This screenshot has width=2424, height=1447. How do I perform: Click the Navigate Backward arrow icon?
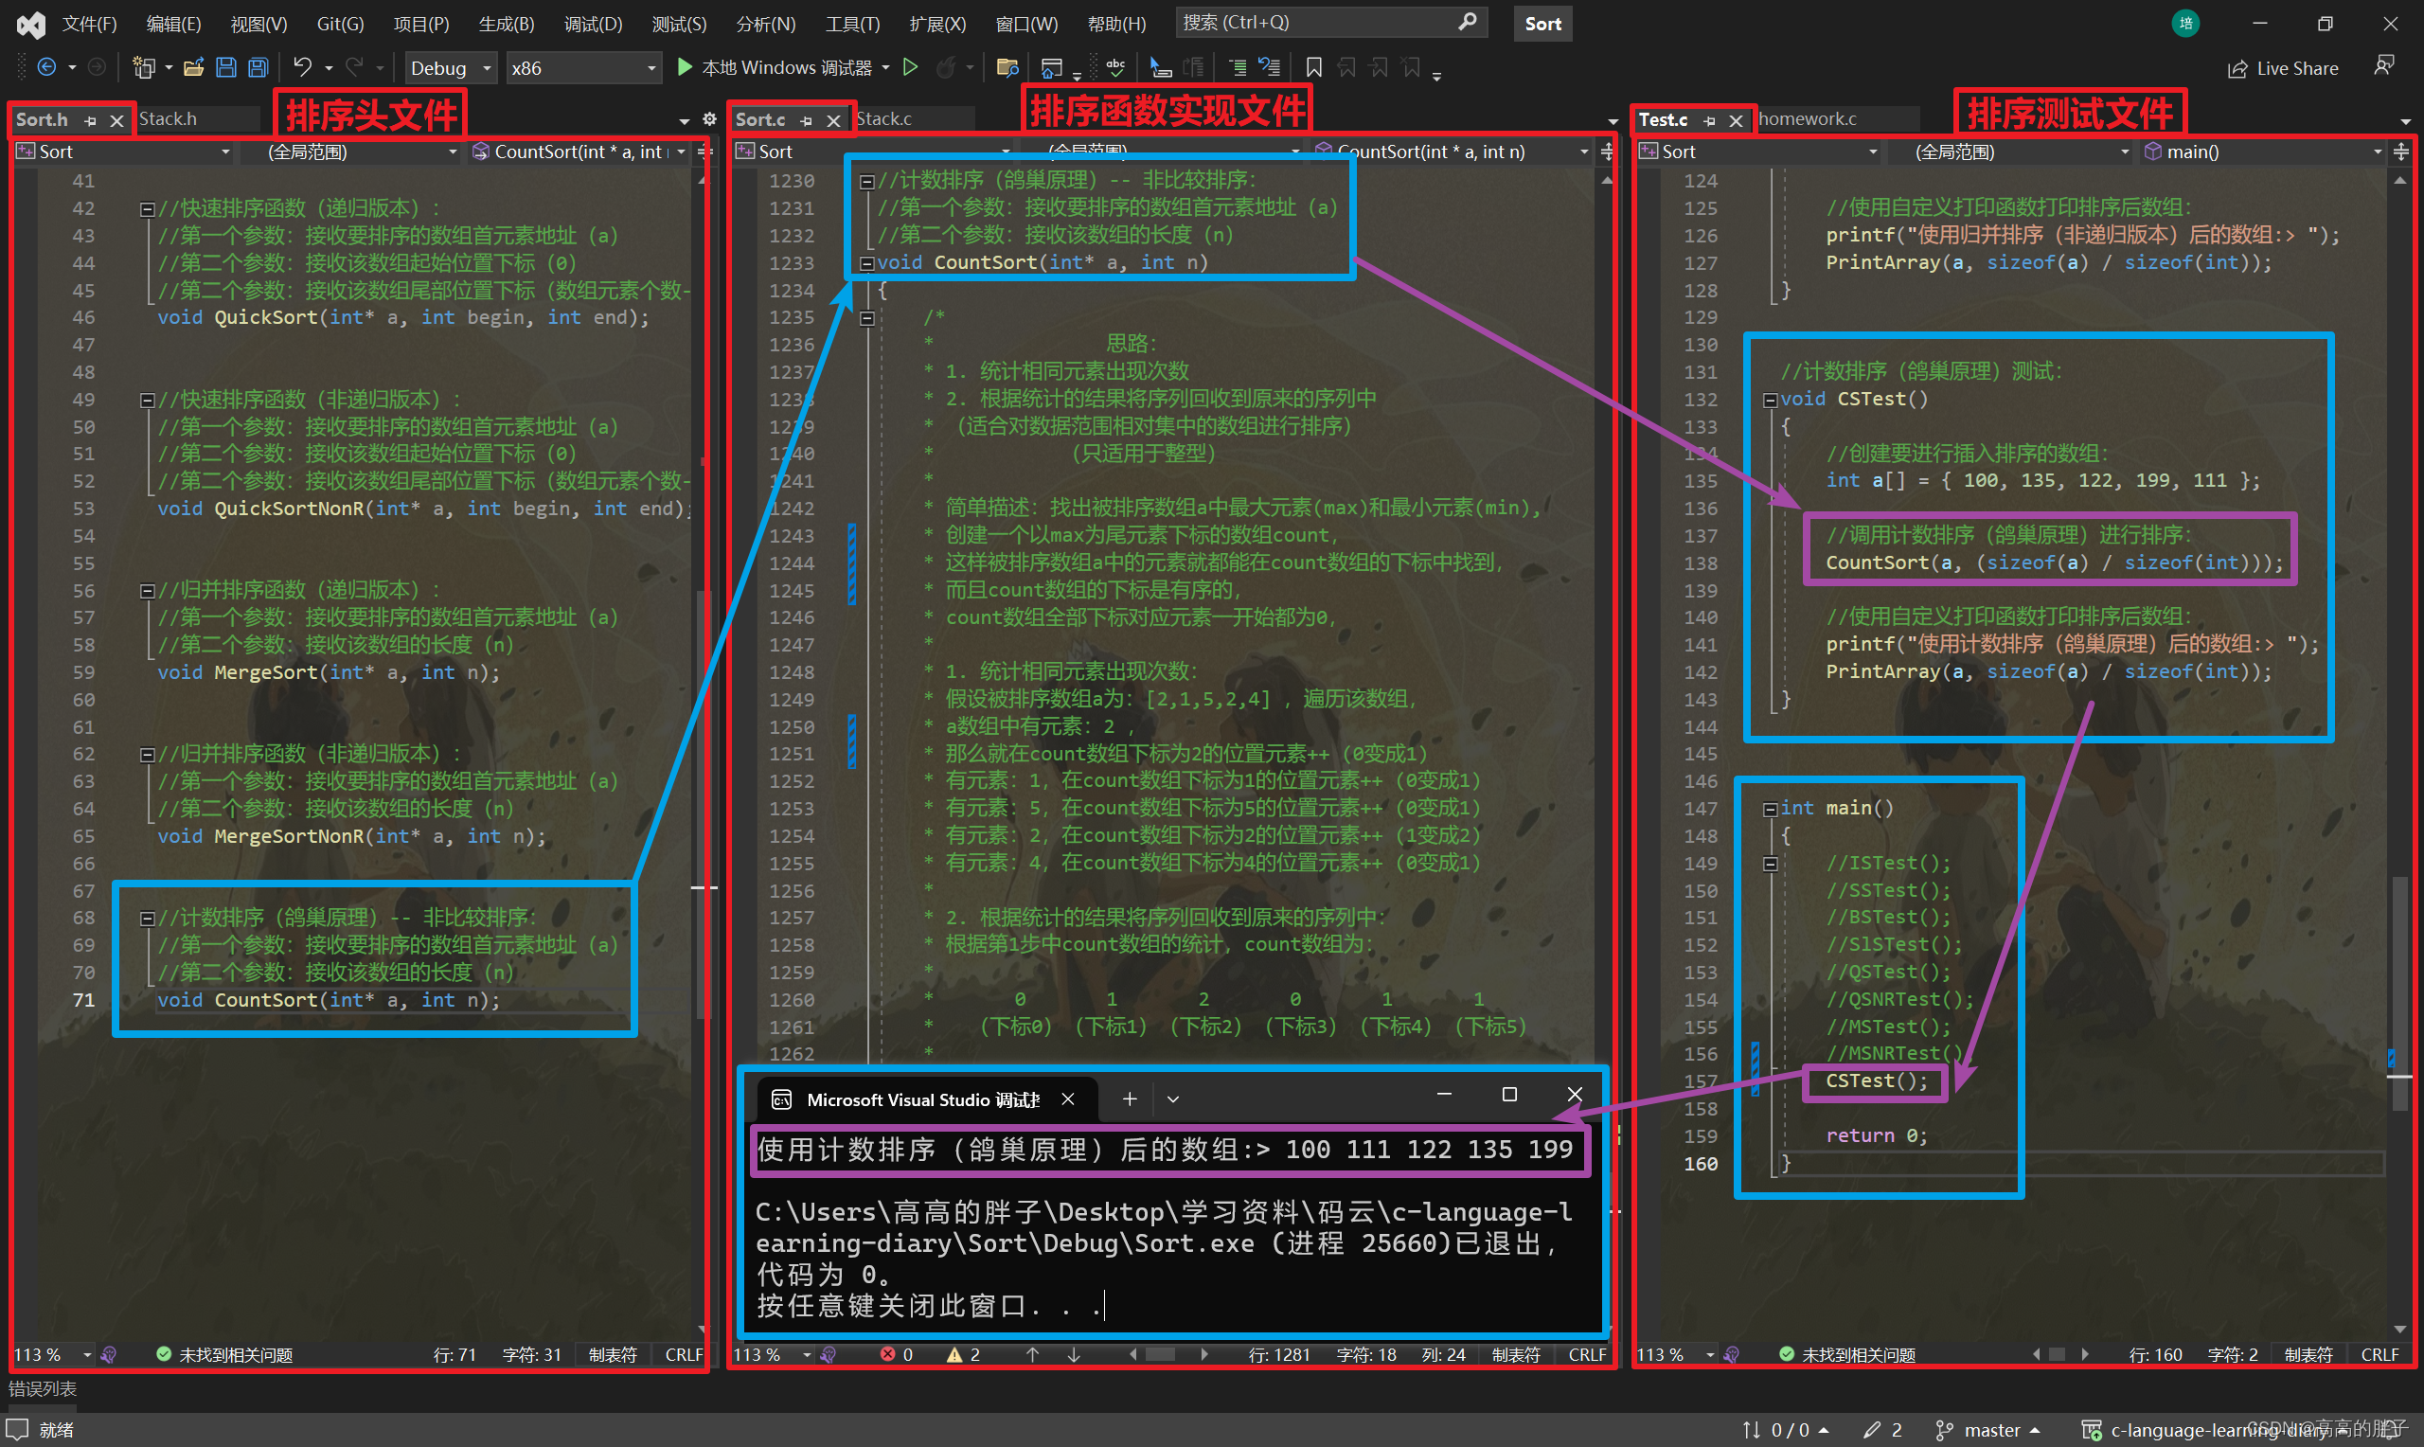pyautogui.click(x=45, y=67)
